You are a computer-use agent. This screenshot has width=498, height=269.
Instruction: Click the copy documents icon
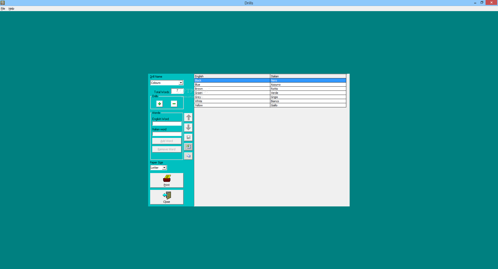click(x=188, y=156)
